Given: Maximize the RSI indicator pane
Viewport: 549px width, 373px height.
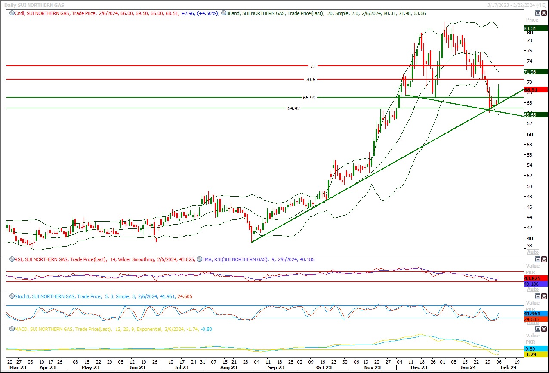Looking at the screenshot, I should 537,259.
